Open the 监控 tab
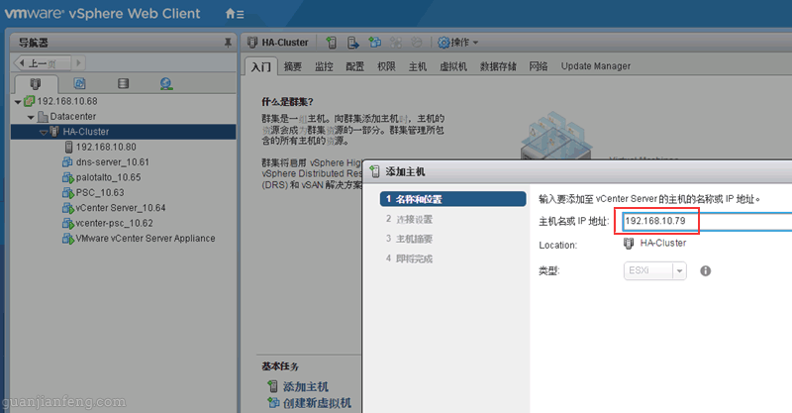Viewport: 792px width, 413px height. [324, 66]
